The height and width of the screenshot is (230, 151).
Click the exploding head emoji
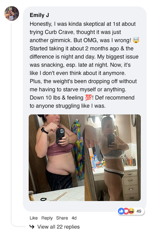(136, 40)
